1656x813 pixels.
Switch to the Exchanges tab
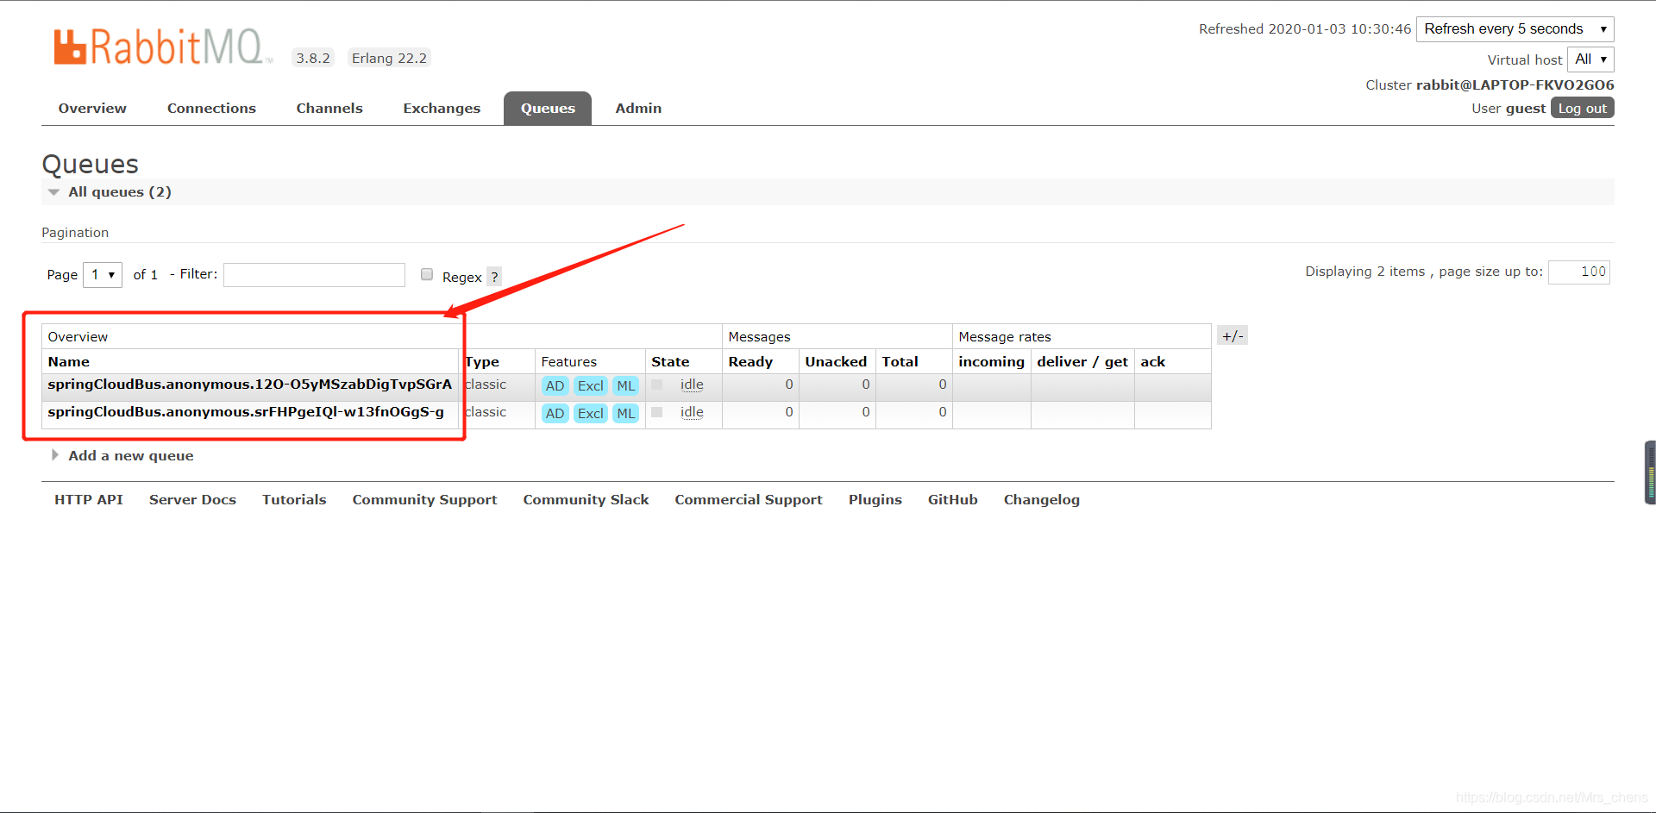point(442,108)
